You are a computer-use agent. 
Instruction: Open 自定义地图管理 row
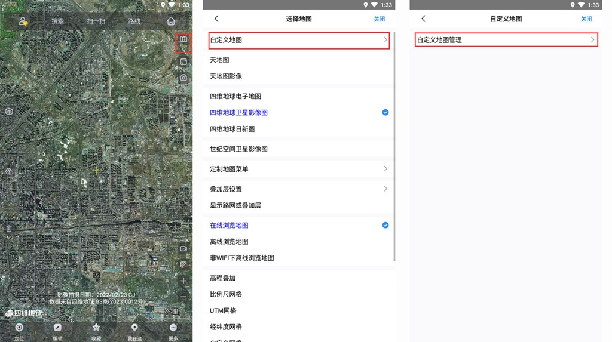[506, 40]
